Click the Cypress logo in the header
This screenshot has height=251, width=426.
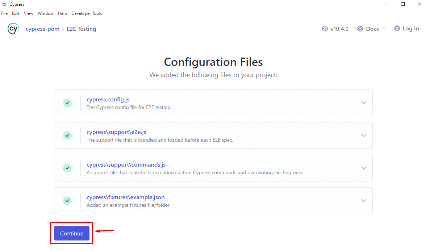click(13, 29)
